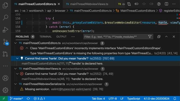Click the go to next change icon
180x101 pixels.
pyautogui.click(x=151, y=4)
